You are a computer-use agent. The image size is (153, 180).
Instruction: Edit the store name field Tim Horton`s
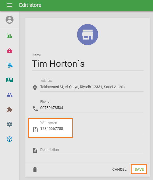coord(88,64)
